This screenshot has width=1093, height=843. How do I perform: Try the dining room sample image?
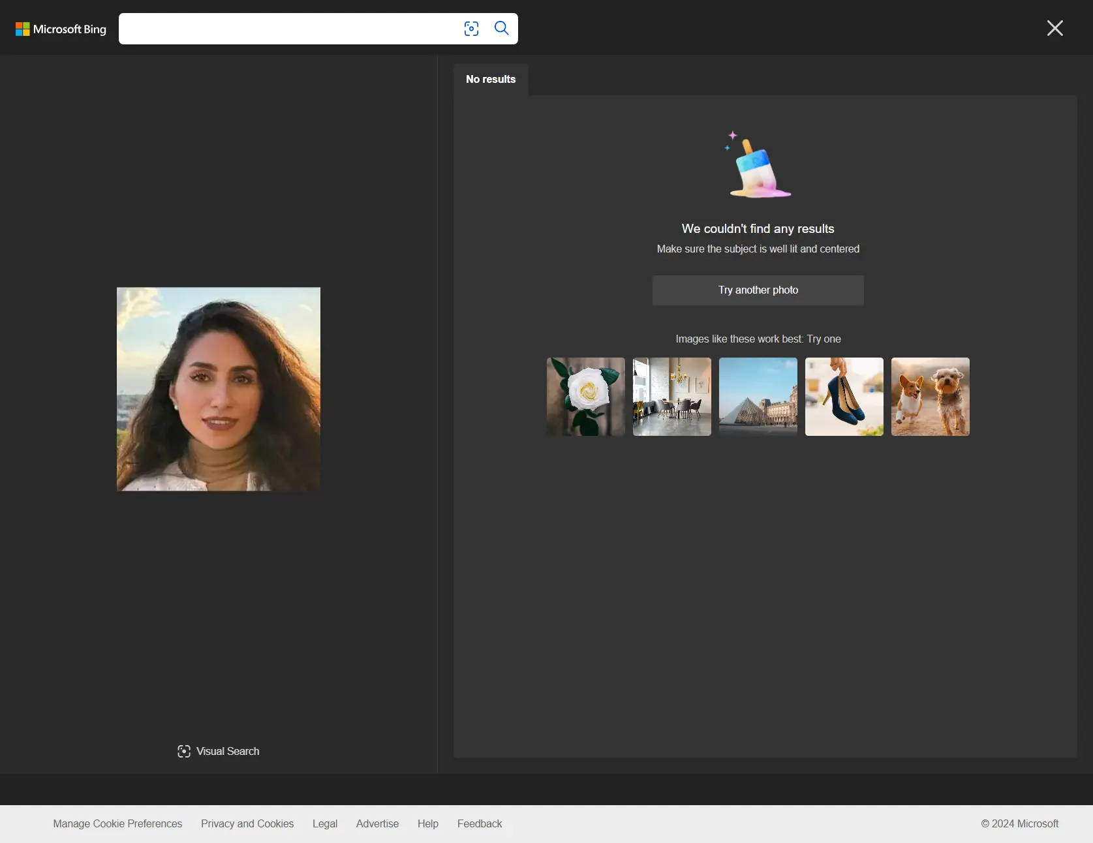tap(671, 397)
